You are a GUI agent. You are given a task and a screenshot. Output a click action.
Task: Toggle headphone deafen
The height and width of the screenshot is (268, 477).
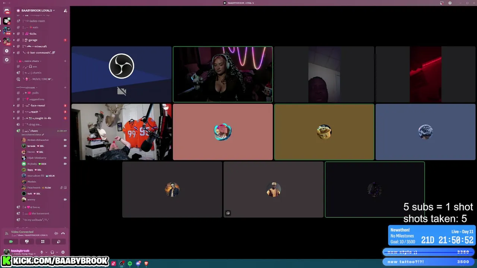pyautogui.click(x=52, y=252)
